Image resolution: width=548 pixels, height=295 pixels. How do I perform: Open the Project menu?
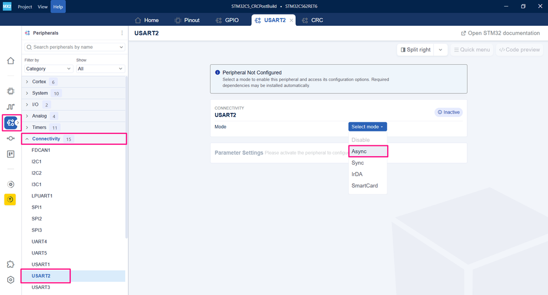point(25,7)
